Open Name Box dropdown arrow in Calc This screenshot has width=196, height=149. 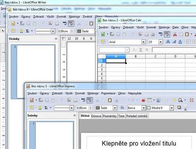click(127, 50)
